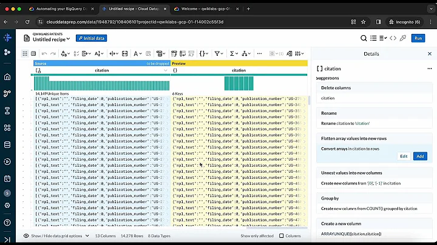Viewport: 437px width, 245px height.
Task: Expand the left sidebar with arrow icon
Action: pos(7,240)
